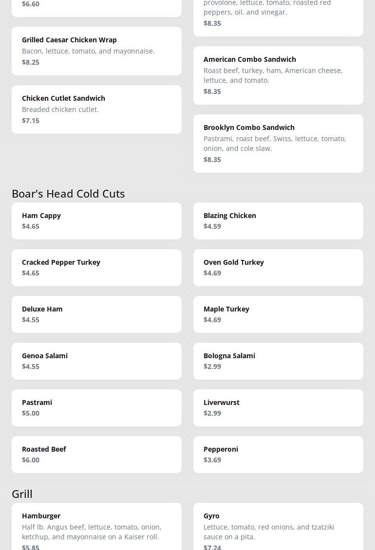Click the Brooklyn Combo Sandwich item
This screenshot has height=550, width=375.
click(278, 143)
